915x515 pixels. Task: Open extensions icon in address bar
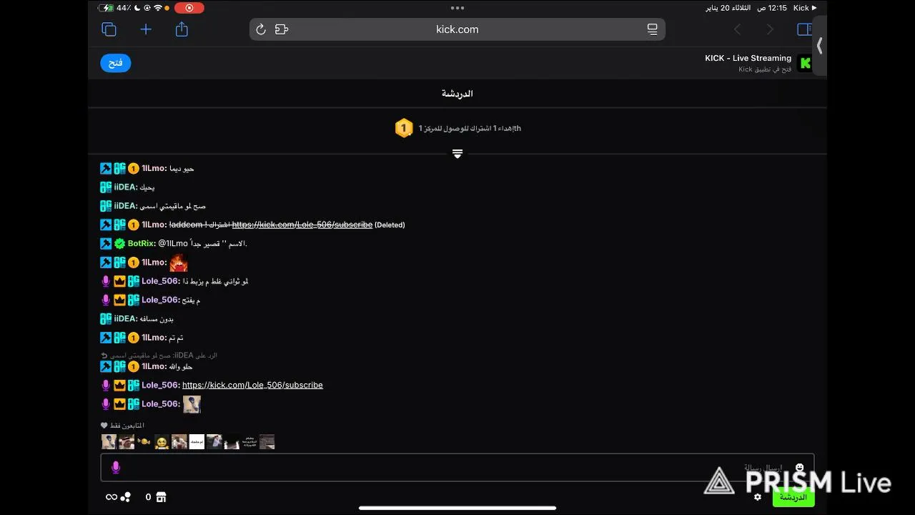coord(282,29)
